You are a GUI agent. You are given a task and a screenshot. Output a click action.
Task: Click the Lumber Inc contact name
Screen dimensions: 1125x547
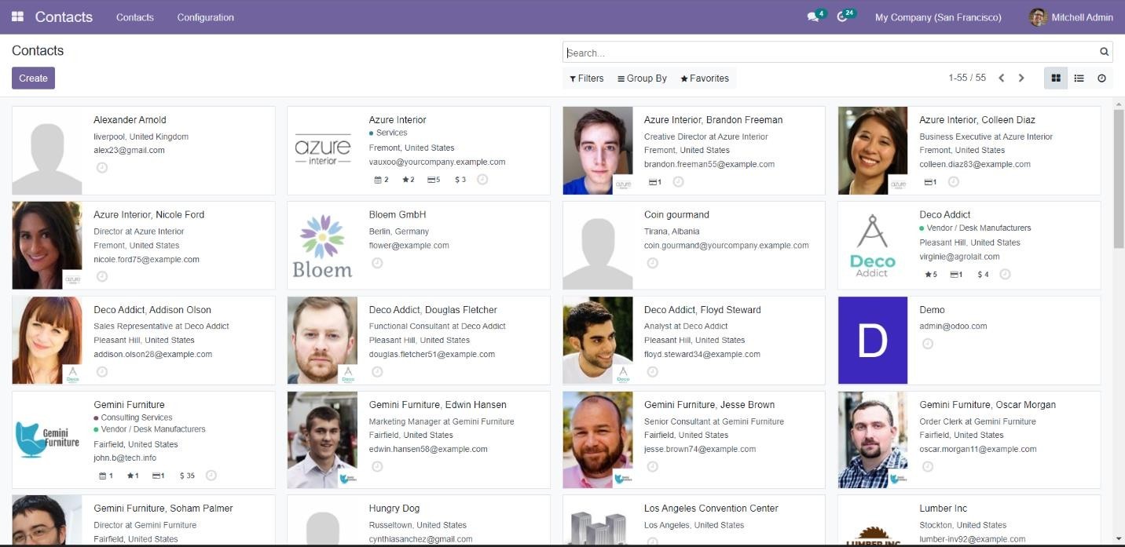click(943, 509)
